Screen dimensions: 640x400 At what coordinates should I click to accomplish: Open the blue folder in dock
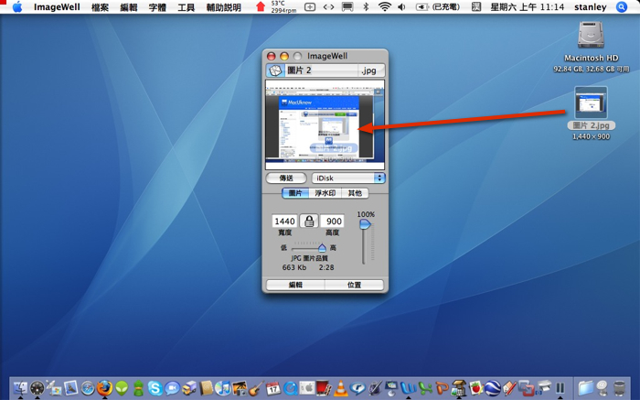click(x=585, y=387)
